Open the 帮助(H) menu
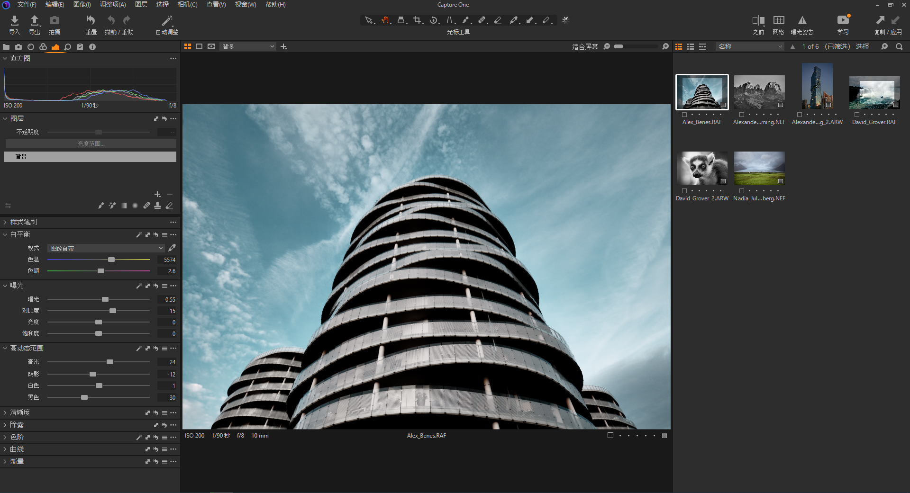 coord(275,4)
